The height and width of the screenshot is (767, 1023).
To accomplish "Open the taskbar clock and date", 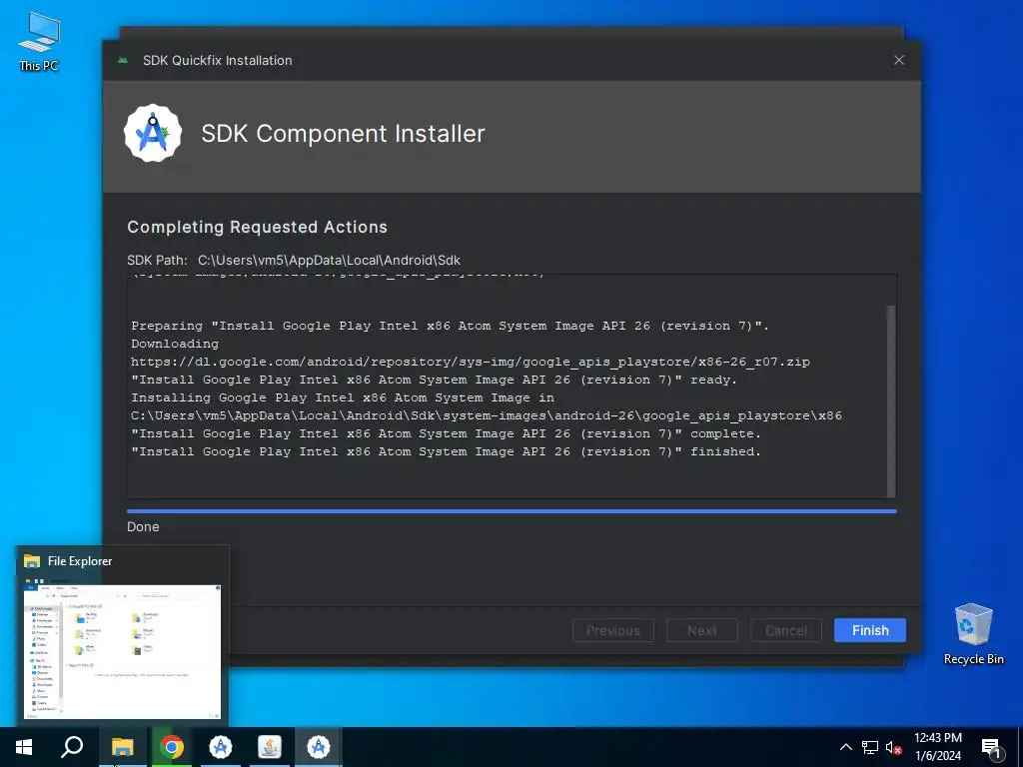I will pos(937,747).
